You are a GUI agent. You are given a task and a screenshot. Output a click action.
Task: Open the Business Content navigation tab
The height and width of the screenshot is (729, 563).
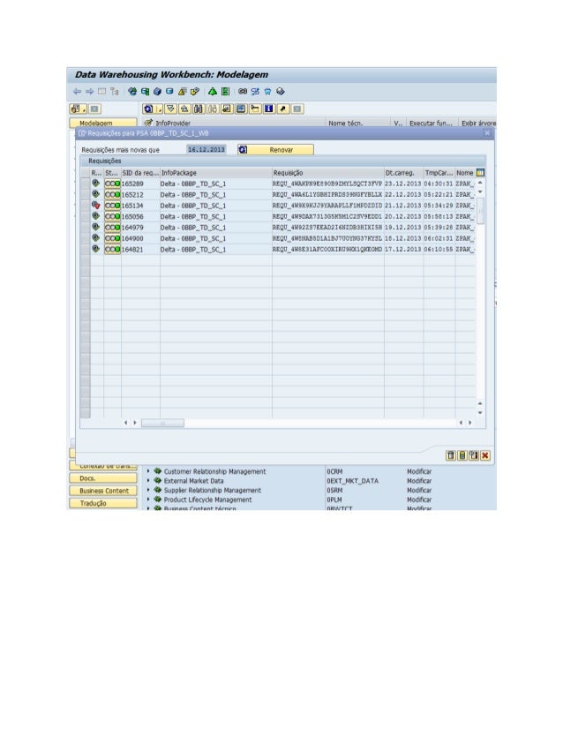click(103, 491)
